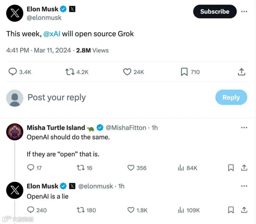Open replies on the main post

click(x=13, y=72)
